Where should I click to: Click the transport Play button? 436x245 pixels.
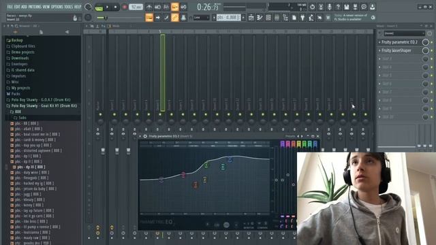click(x=107, y=7)
